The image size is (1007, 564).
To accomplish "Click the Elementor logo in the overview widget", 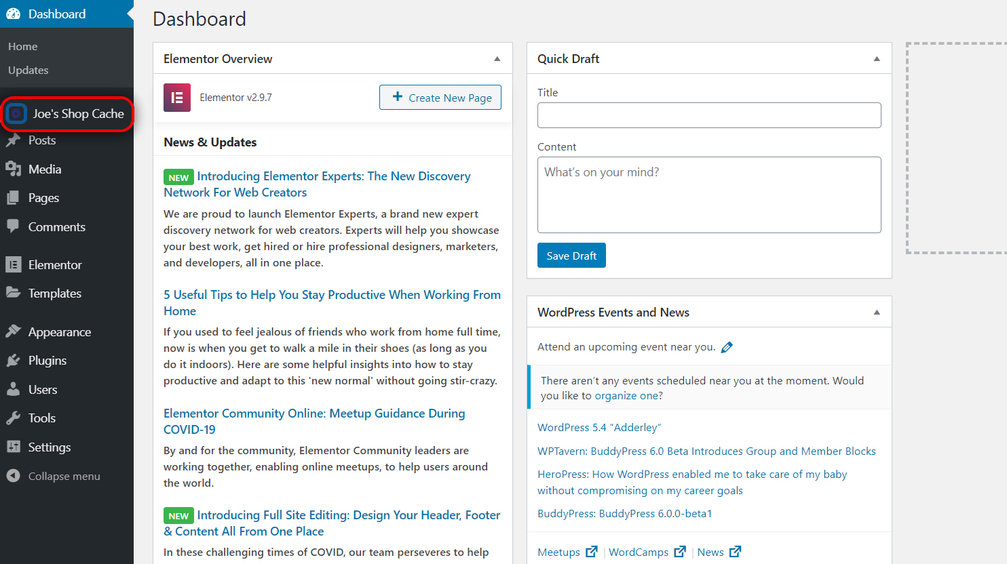I will coord(177,98).
